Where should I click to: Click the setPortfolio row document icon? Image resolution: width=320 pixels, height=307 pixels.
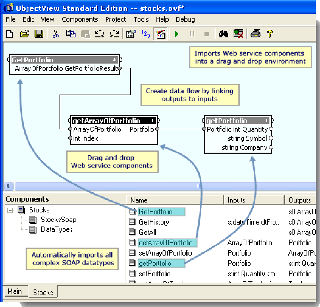132,273
